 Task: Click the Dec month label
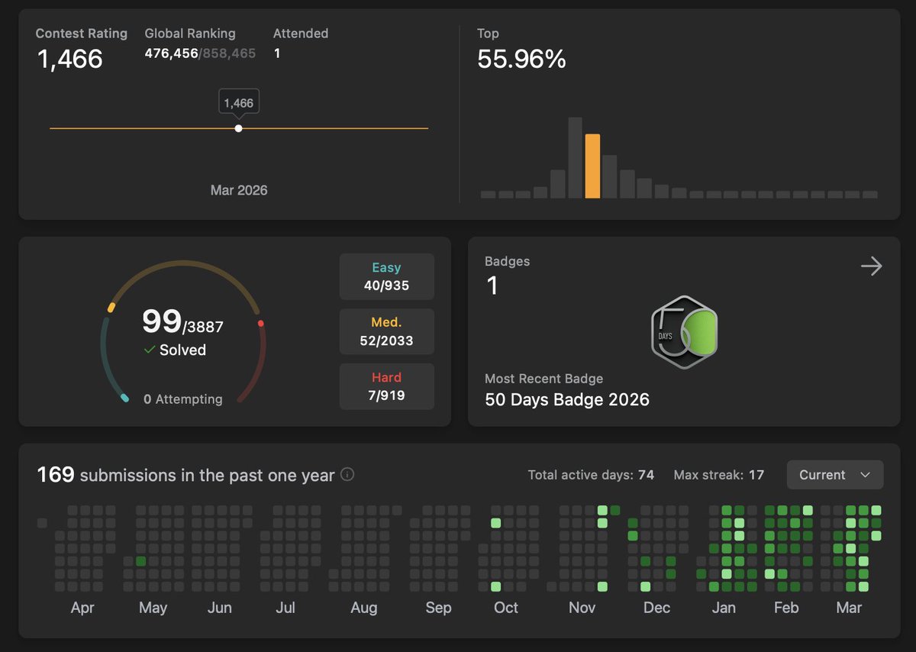coord(656,608)
